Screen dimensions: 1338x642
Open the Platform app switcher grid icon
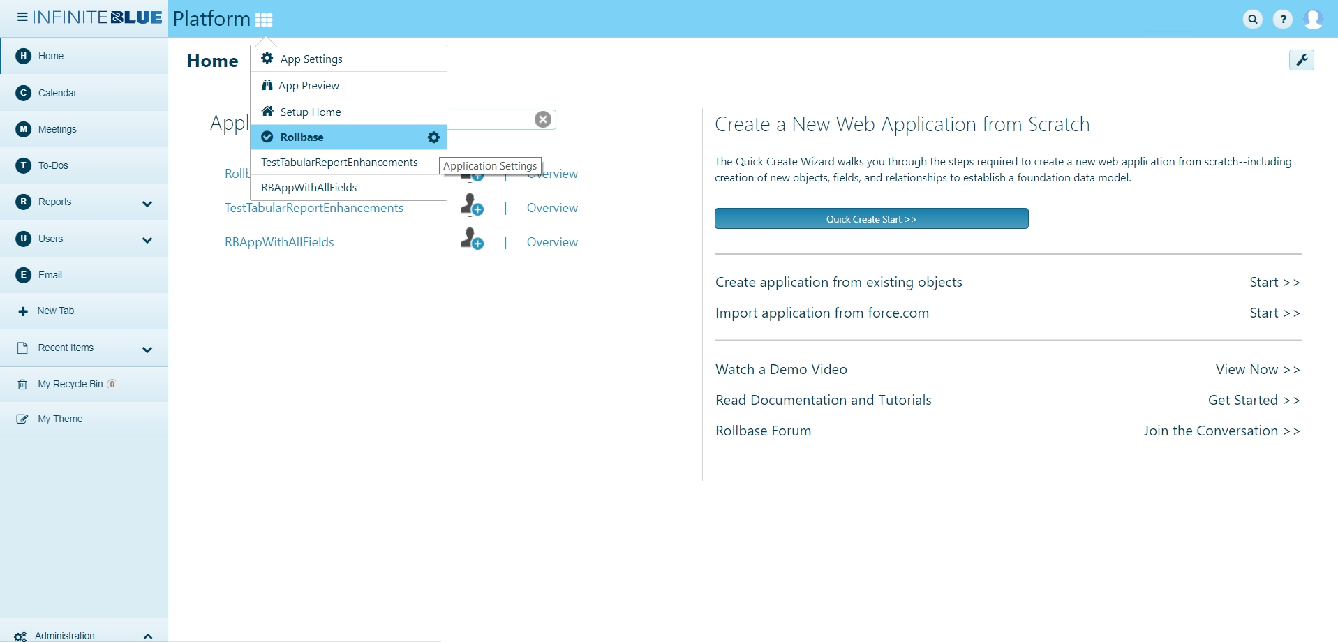264,20
